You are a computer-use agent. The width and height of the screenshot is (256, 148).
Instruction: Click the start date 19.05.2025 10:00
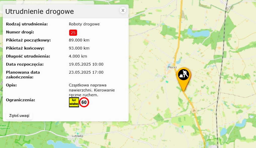pos(86,64)
